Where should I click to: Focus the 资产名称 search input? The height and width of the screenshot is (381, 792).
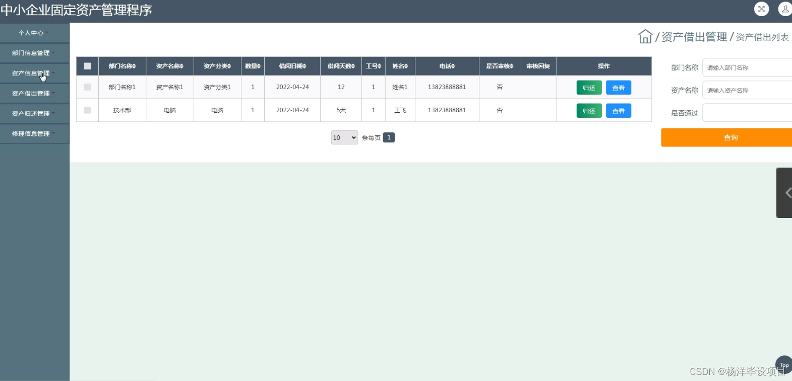pyautogui.click(x=747, y=90)
